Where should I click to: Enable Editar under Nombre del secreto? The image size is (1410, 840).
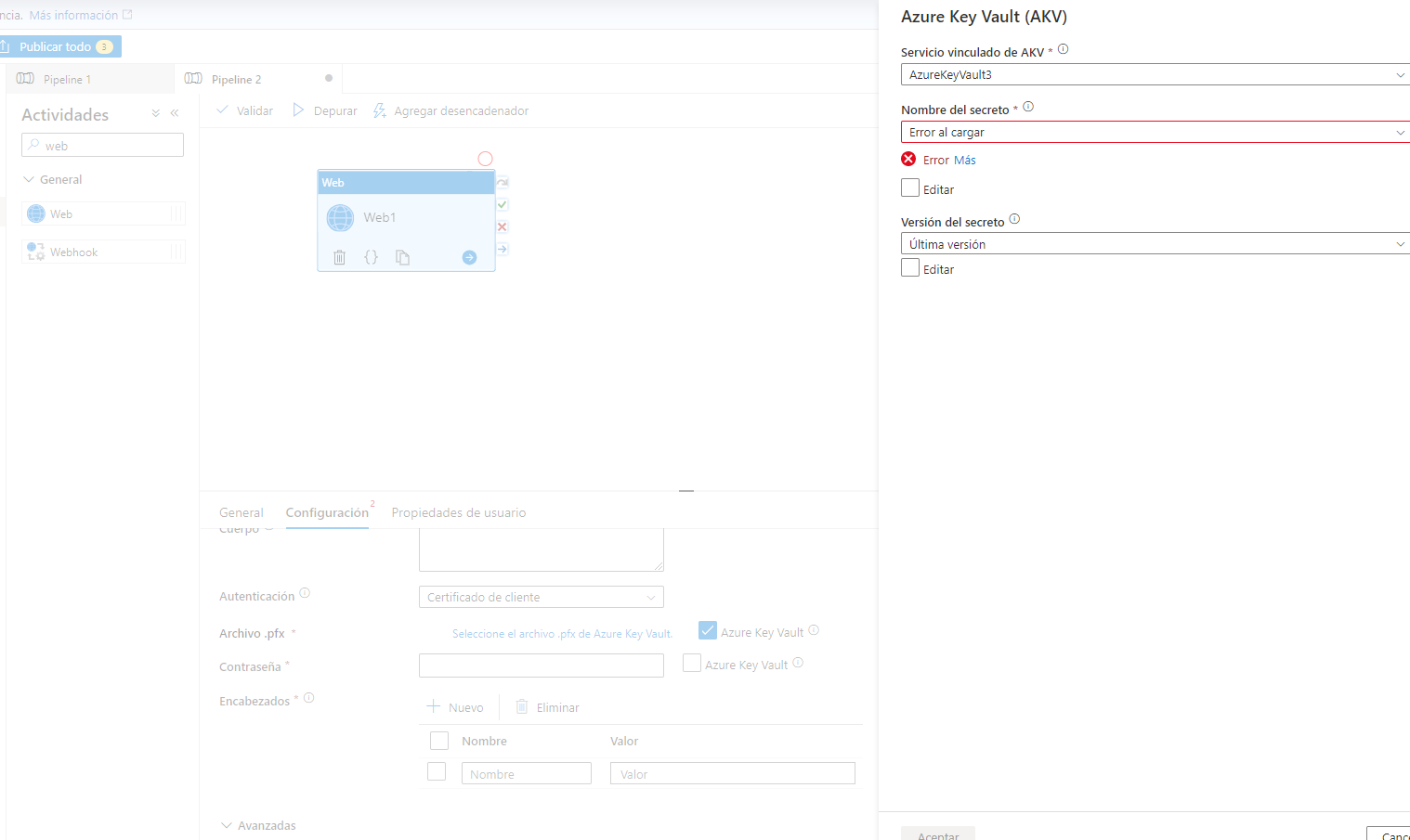[x=910, y=187]
